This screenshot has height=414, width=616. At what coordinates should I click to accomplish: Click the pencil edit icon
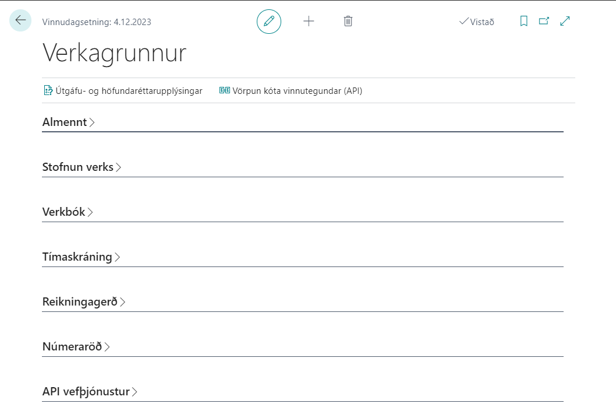click(x=269, y=22)
